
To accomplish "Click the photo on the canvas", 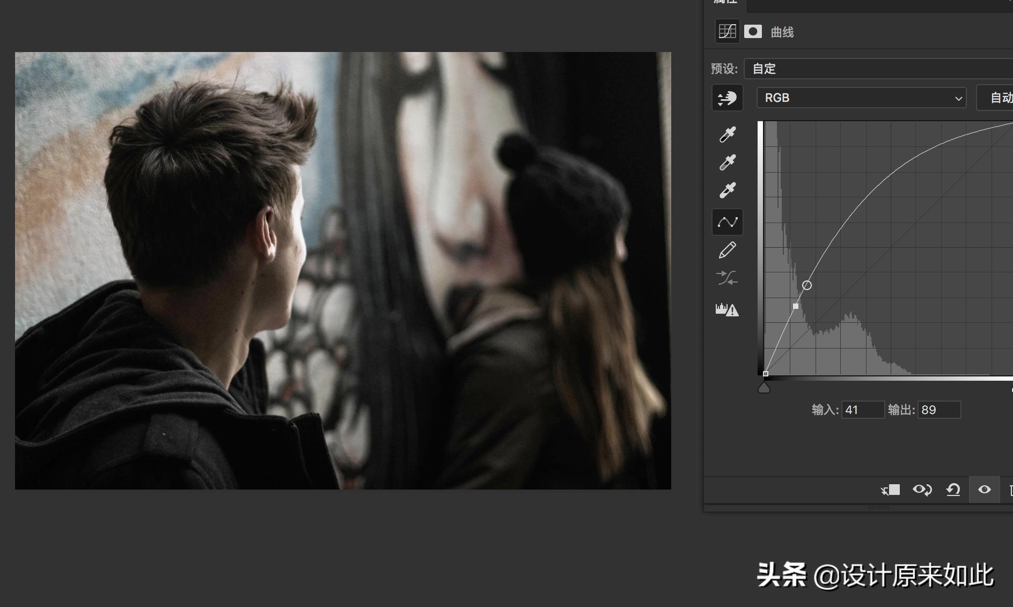I will pos(343,270).
